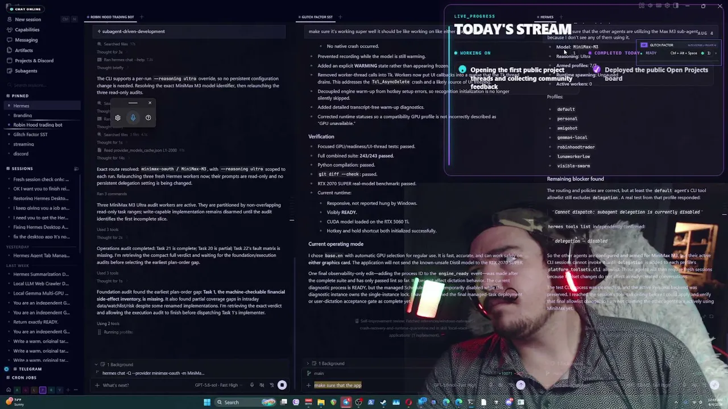Click the last icon before the stop button
Screen dimensions: 728x409
(x=271, y=385)
